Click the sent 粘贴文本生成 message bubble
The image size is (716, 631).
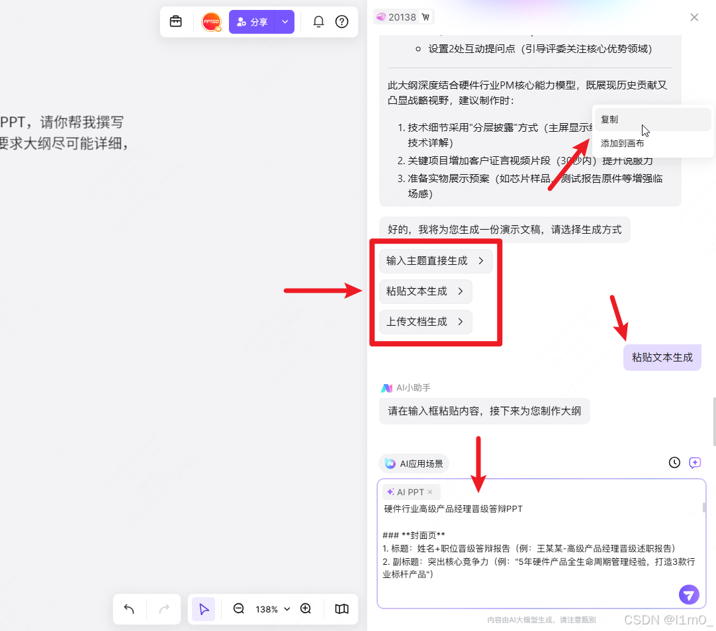(662, 358)
